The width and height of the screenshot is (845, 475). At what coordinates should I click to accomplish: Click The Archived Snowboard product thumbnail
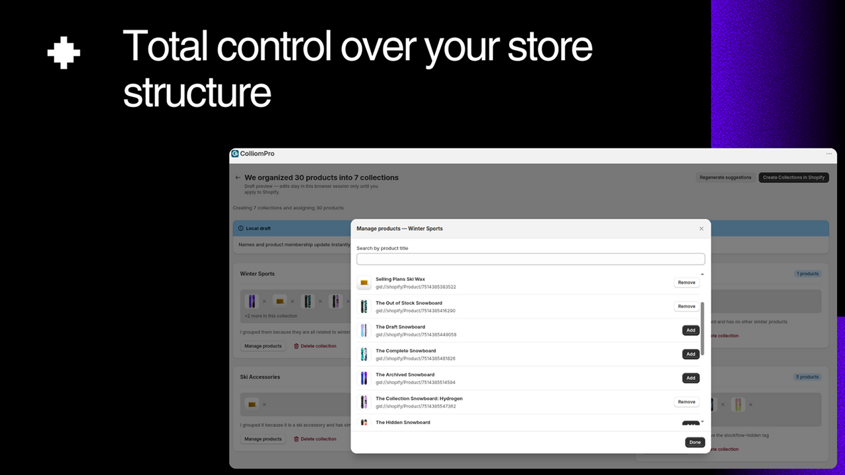pyautogui.click(x=364, y=378)
